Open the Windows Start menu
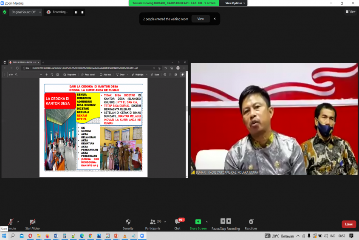This screenshot has width=359, height=240. pos(4,236)
